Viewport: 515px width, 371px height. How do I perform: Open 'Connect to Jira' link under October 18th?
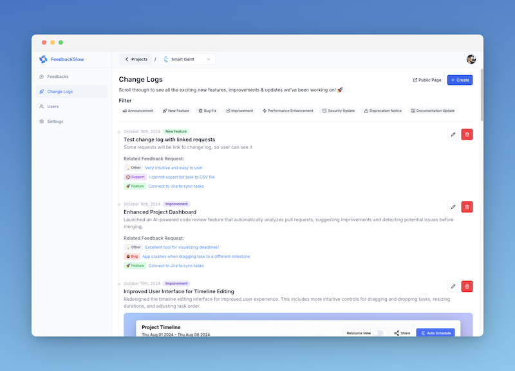click(176, 186)
